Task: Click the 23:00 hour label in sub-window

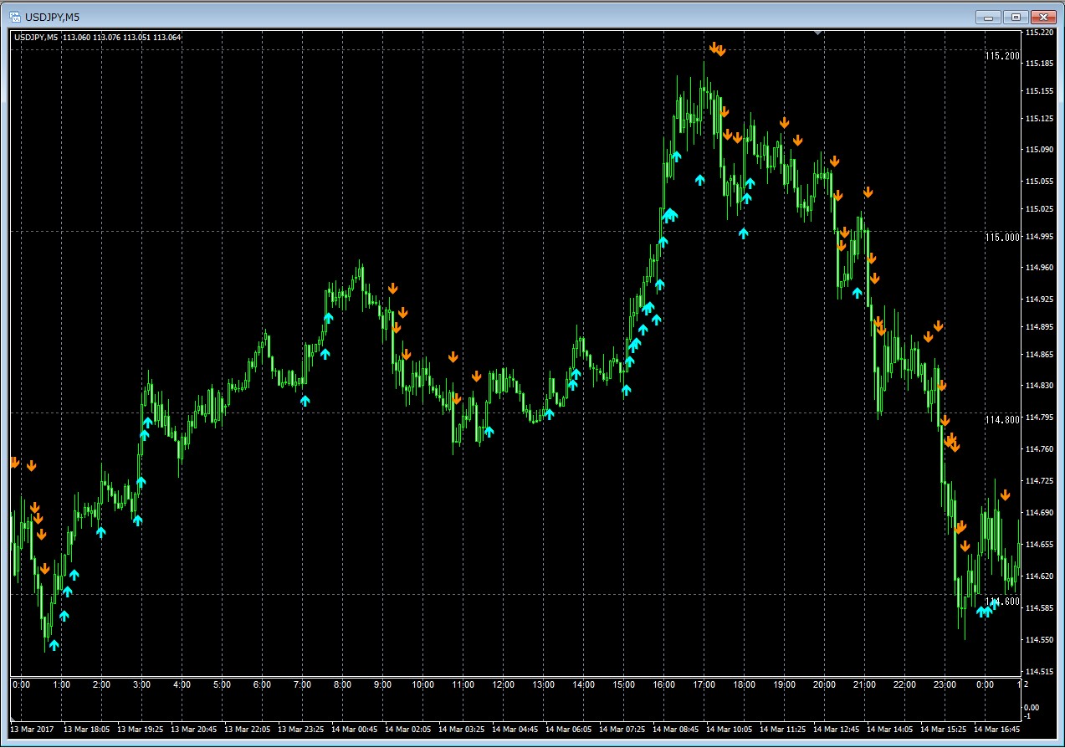Action: click(945, 684)
